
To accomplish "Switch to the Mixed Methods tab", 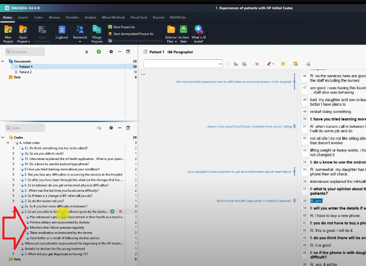I will pyautogui.click(x=113, y=18).
